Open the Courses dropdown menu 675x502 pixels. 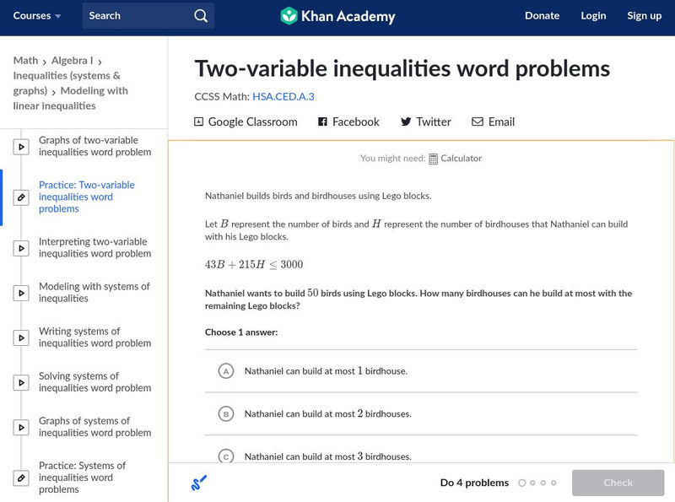[x=37, y=16]
